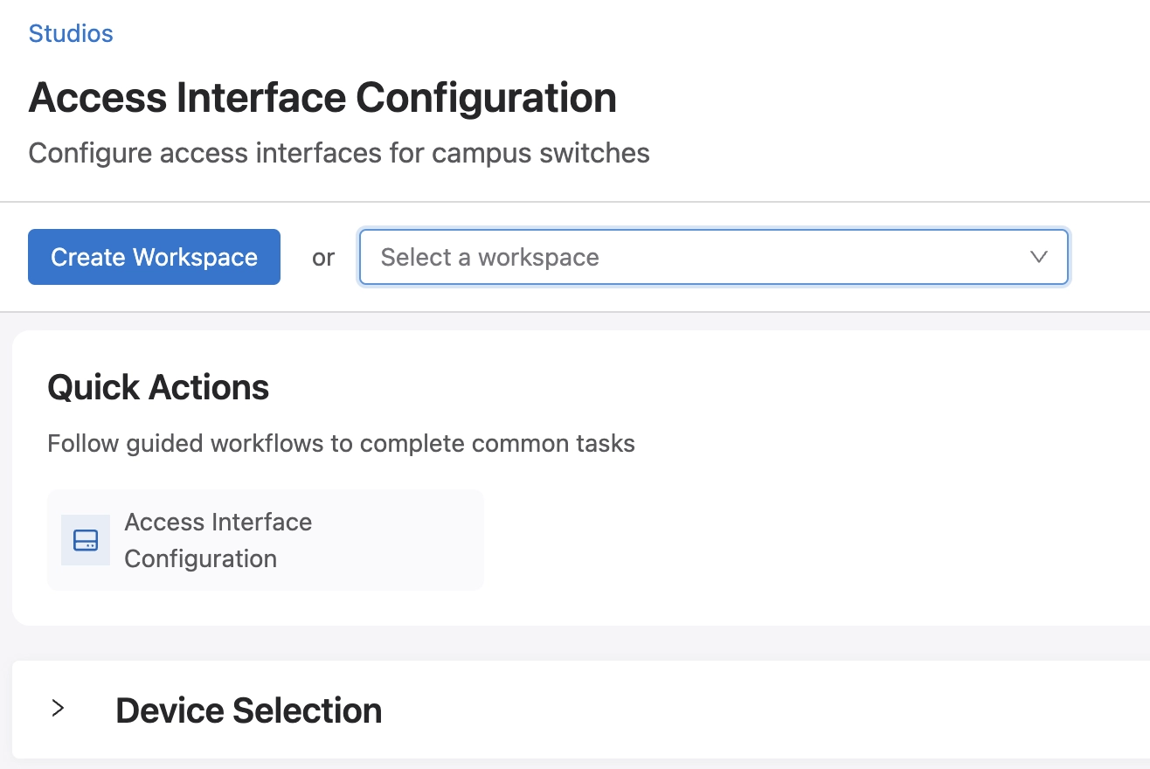Click the 'or' separator text beside Create Workspace
The width and height of the screenshot is (1150, 769).
point(323,258)
